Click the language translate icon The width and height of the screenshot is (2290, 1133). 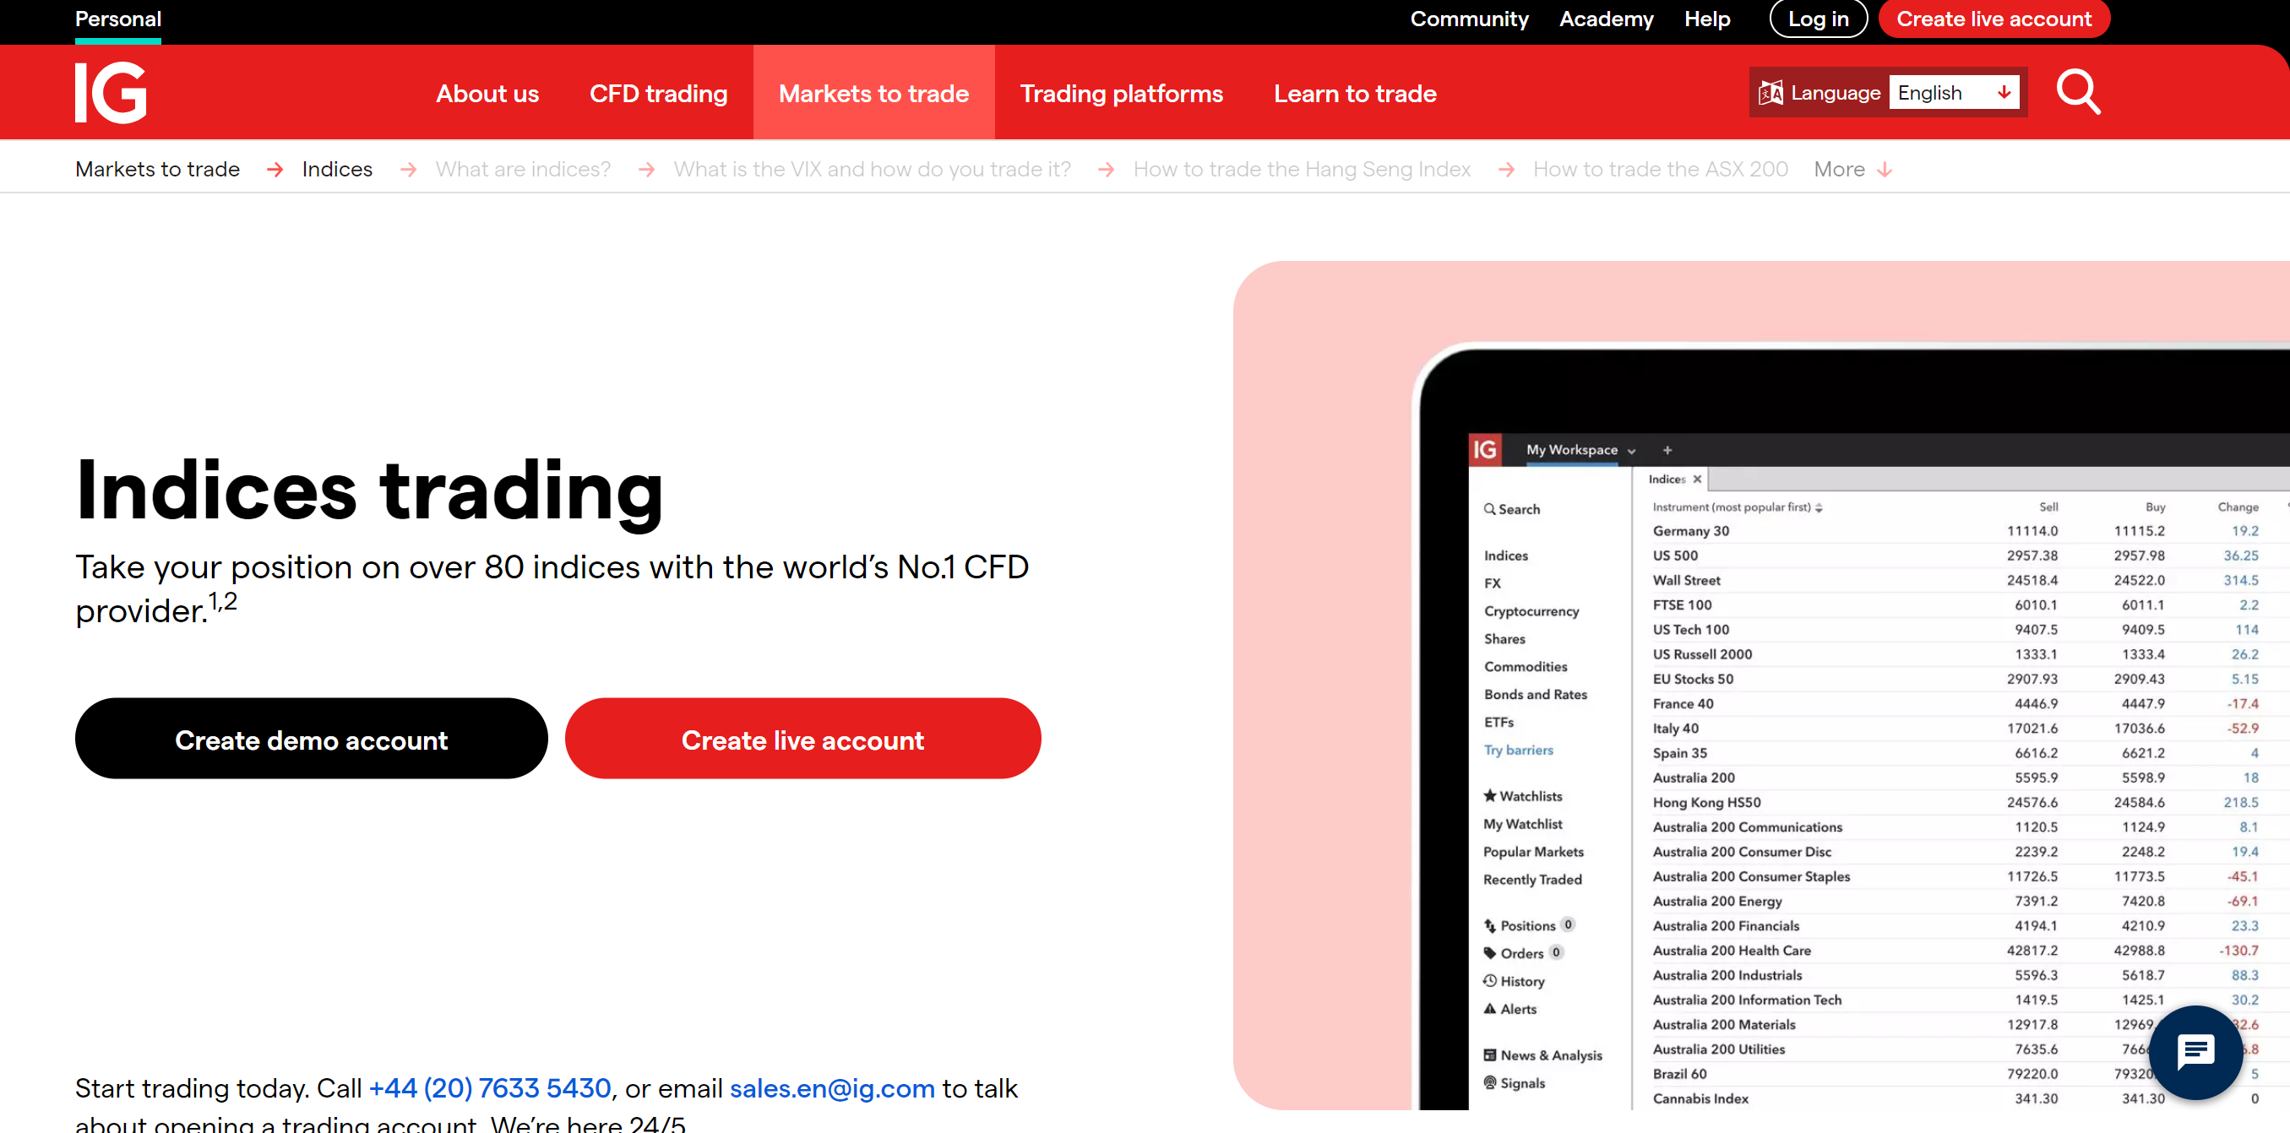(x=1770, y=92)
